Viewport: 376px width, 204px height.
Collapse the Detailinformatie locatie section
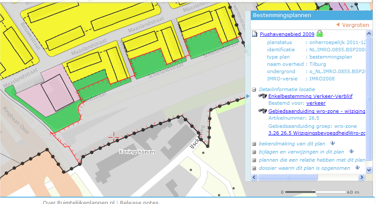tap(254, 89)
